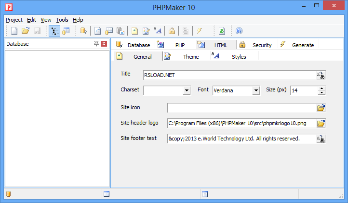Click database cylinder in status bar
348x203 pixels.
[8, 194]
